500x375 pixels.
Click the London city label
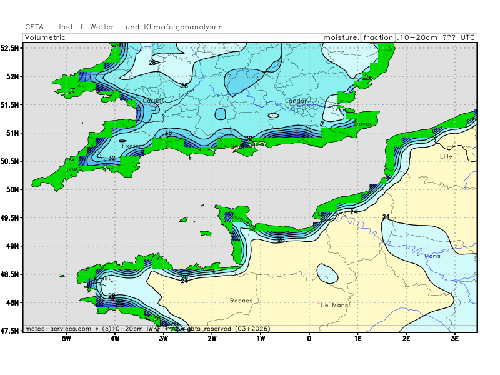297,101
